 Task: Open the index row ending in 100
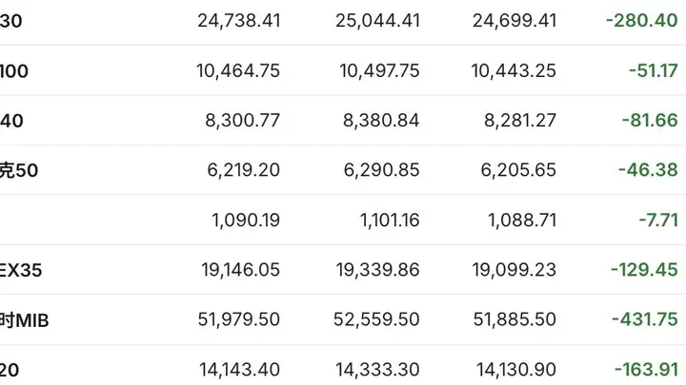pyautogui.click(x=343, y=70)
